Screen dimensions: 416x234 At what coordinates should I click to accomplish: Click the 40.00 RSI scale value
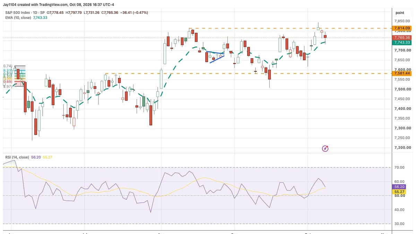click(x=400, y=209)
